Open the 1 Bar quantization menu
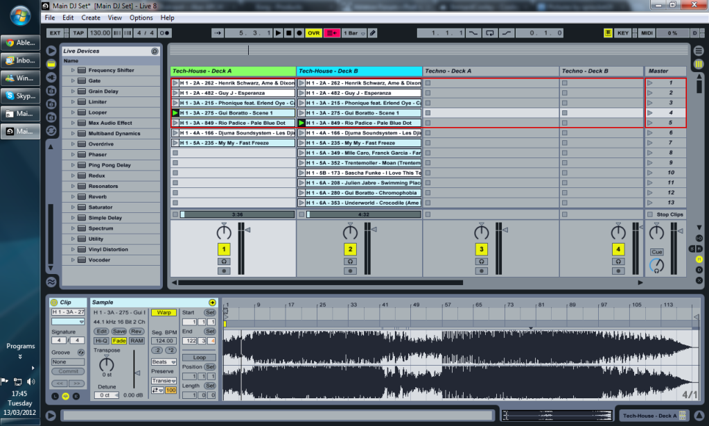 click(354, 33)
